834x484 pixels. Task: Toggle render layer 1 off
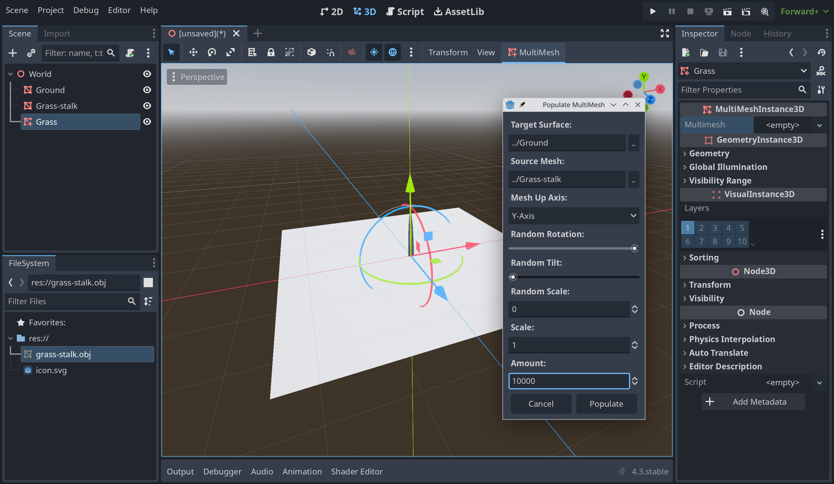pos(687,228)
